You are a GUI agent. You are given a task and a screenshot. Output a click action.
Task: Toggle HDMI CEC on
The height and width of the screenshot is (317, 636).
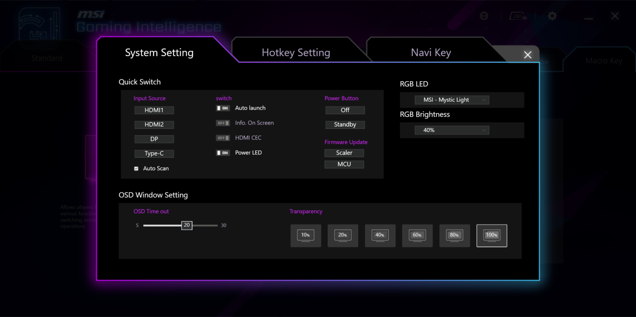pos(223,137)
